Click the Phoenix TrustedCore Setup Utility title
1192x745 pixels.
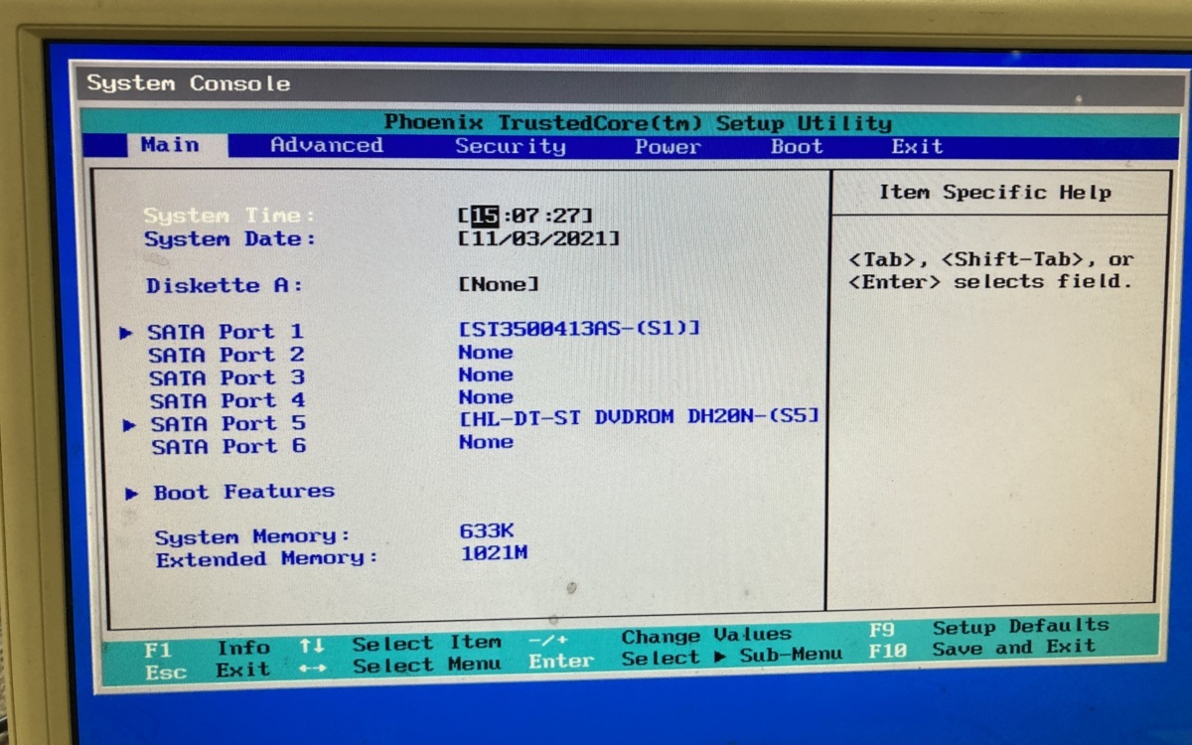pyautogui.click(x=638, y=123)
